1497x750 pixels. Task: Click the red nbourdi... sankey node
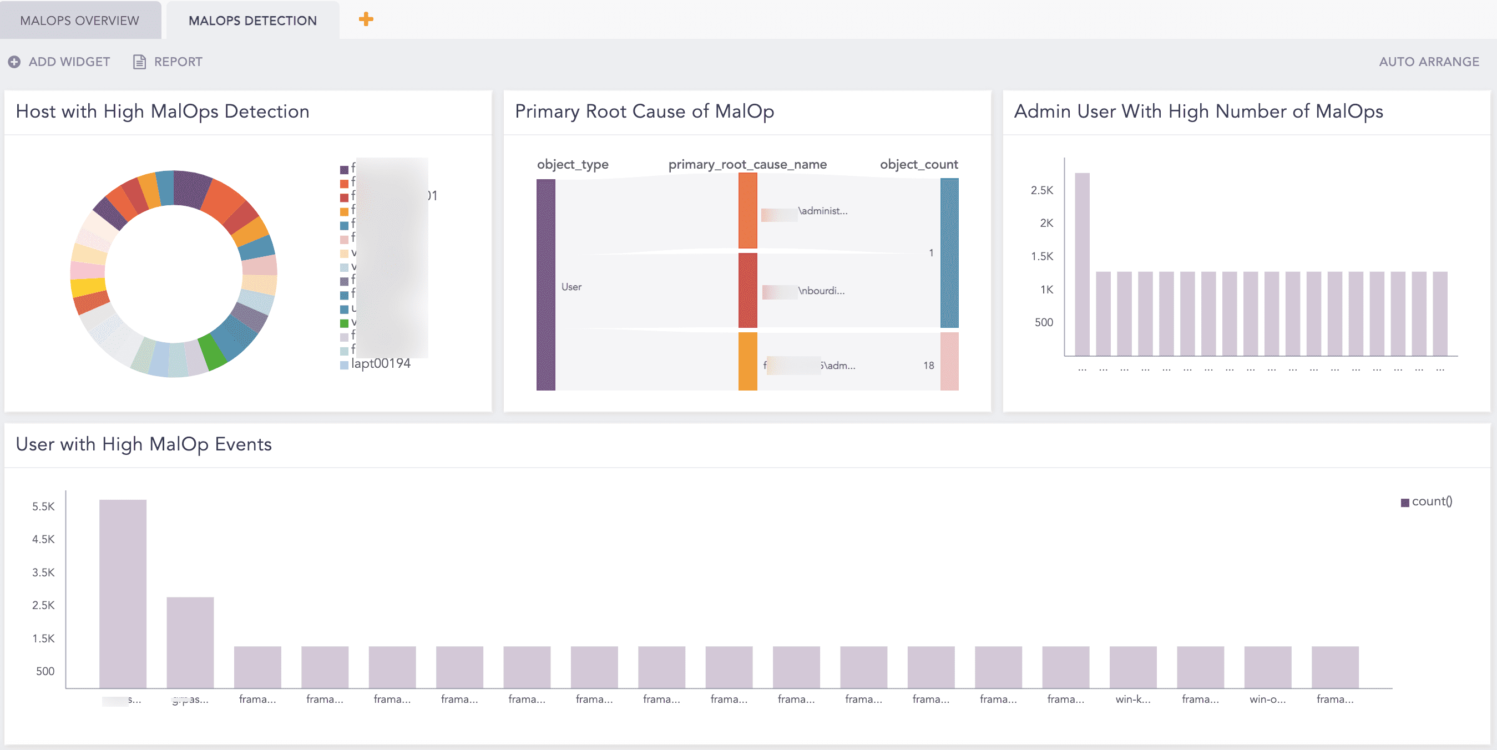[x=747, y=290]
